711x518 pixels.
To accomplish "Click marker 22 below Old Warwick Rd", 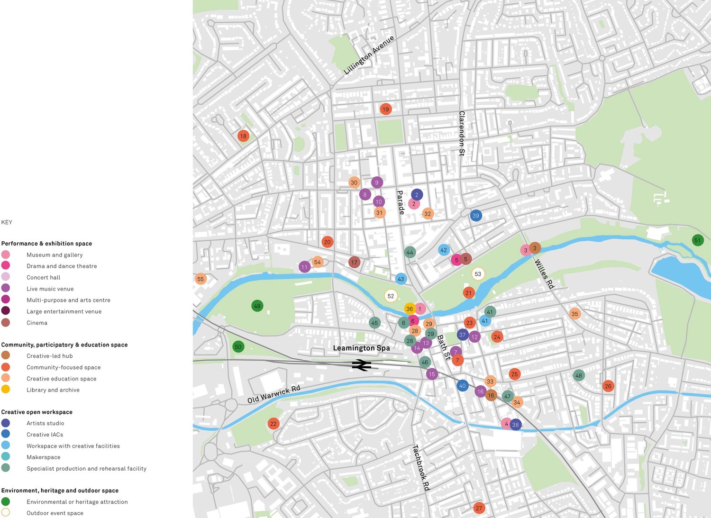I will coord(273,424).
